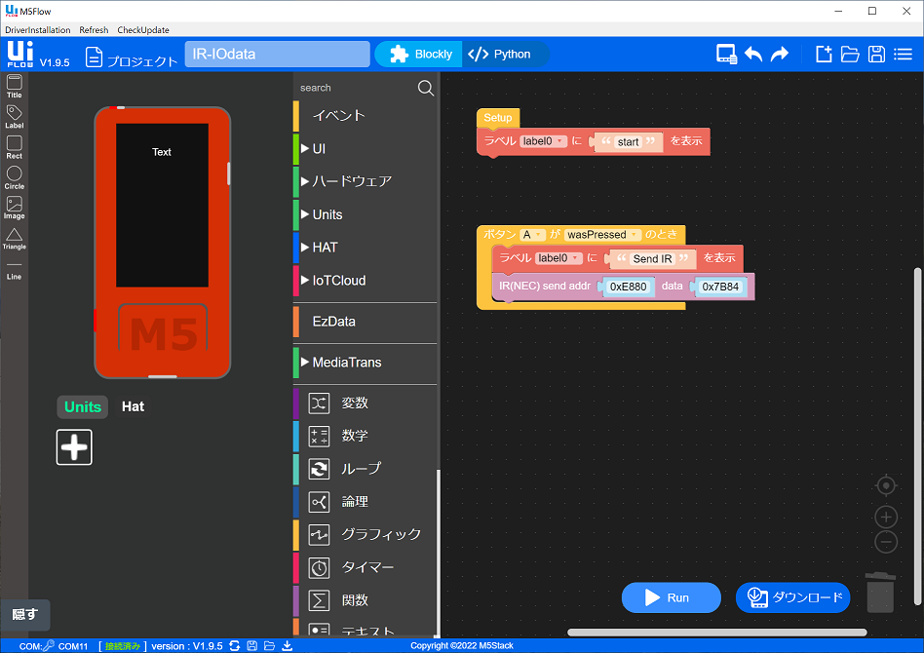
Task: Click the status bar download icon
Action: tap(287, 646)
